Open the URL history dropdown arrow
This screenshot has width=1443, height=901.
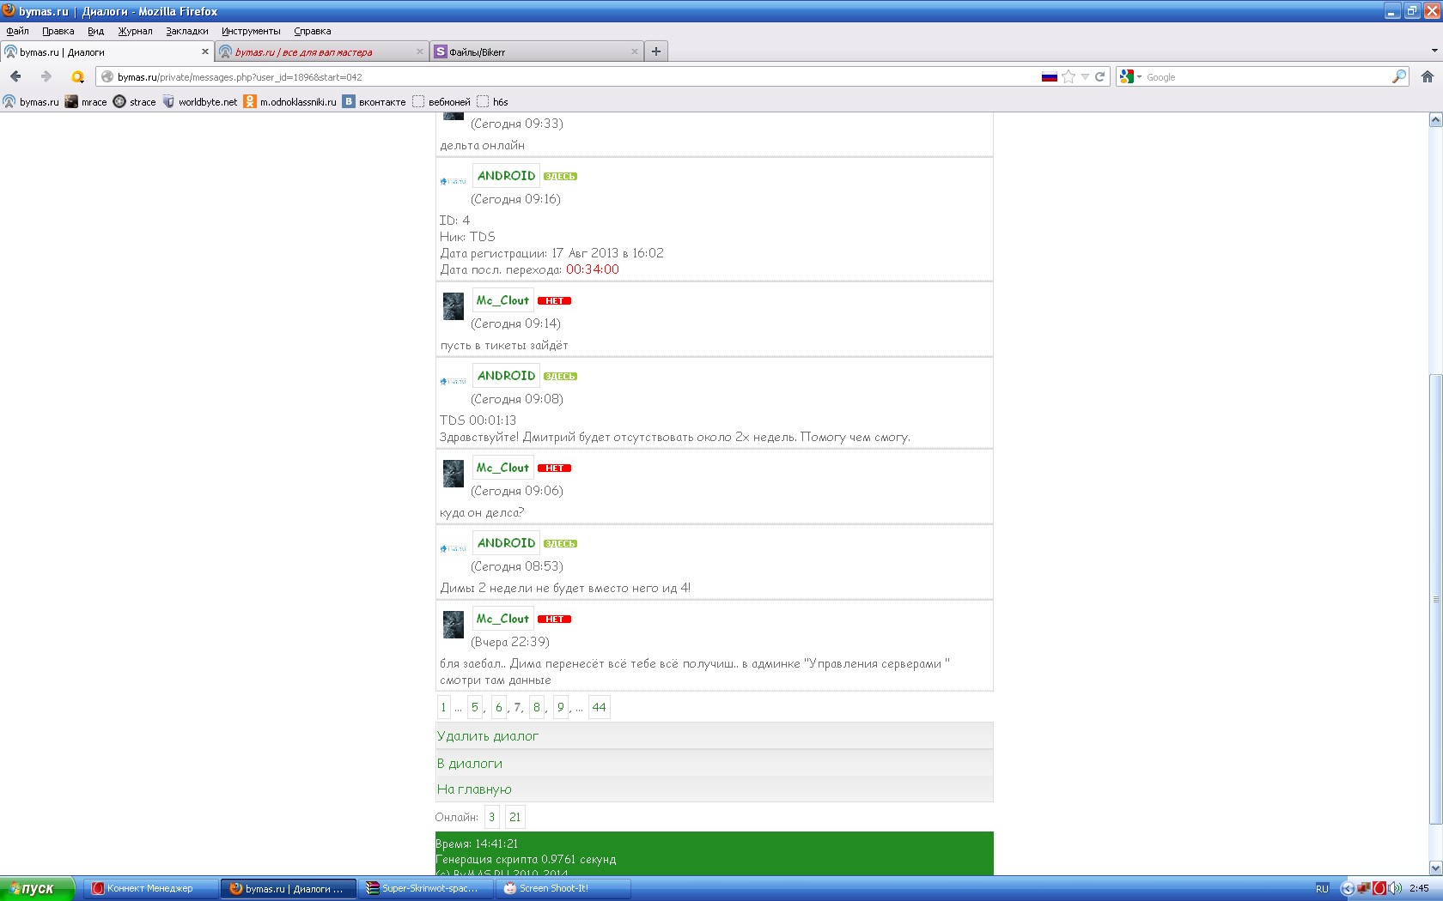(x=1085, y=76)
